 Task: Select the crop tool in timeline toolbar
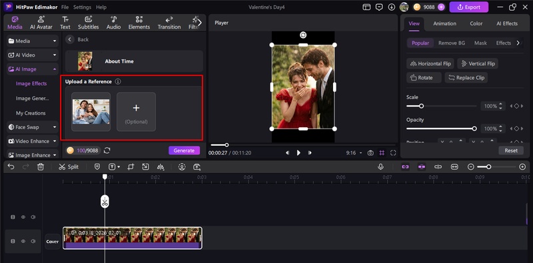point(131,167)
